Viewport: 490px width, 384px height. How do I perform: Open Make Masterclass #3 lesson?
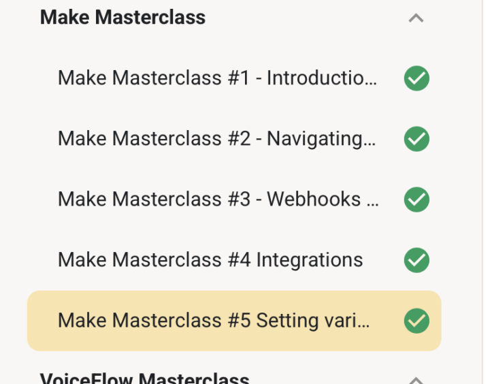tap(218, 200)
